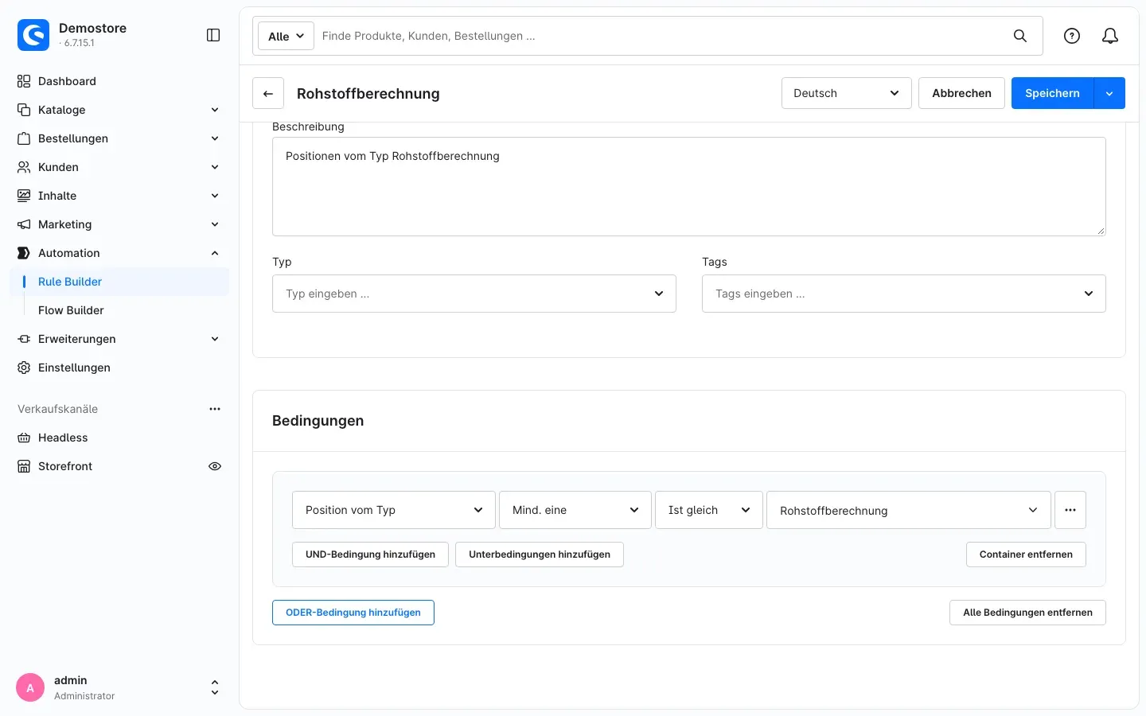Image resolution: width=1146 pixels, height=716 pixels.
Task: Click UND-Bedingung hinzufügen
Action: 370,555
